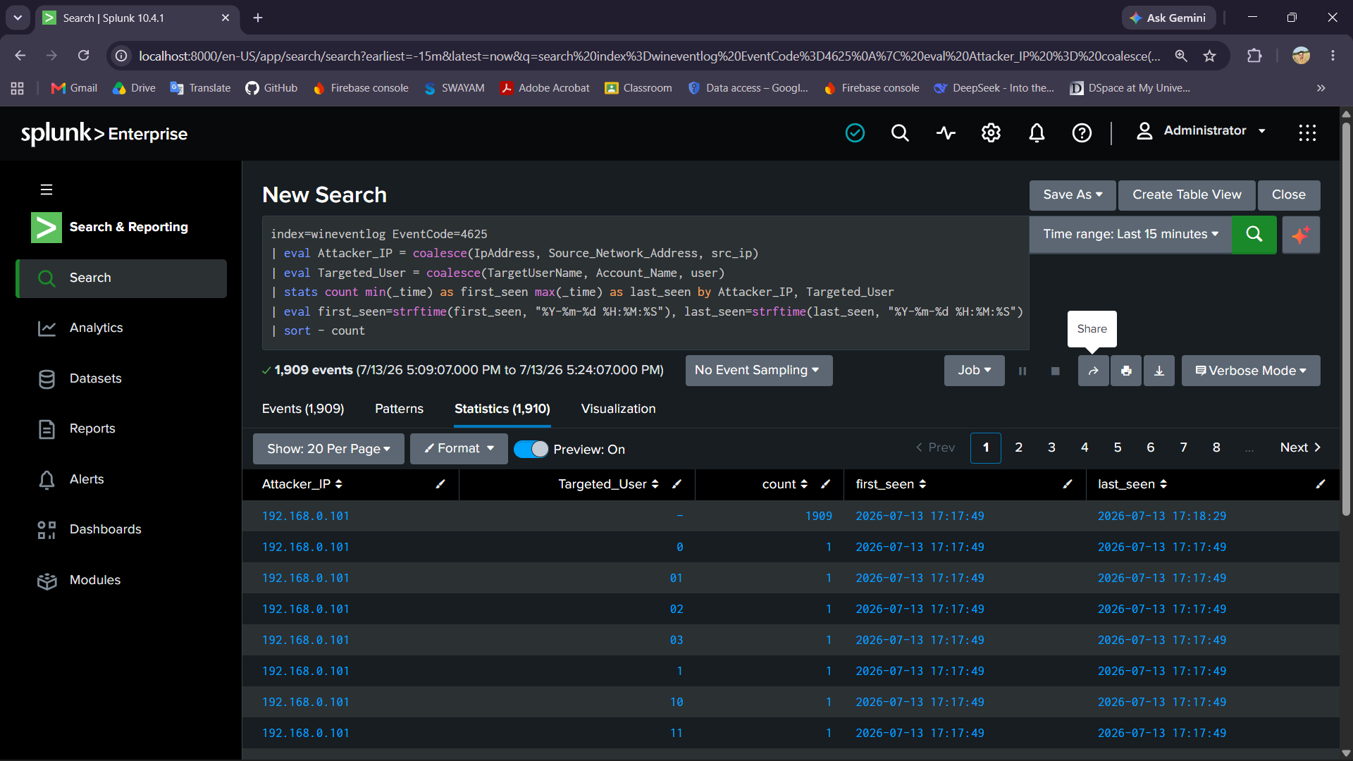Open Dashboards in sidebar

(121, 530)
